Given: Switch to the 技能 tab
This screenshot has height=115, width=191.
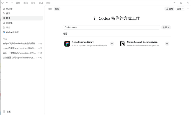Looking at the screenshot, I should click(x=57, y=9).
